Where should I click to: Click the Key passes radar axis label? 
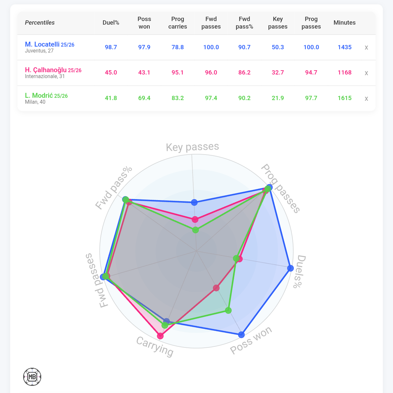(192, 147)
